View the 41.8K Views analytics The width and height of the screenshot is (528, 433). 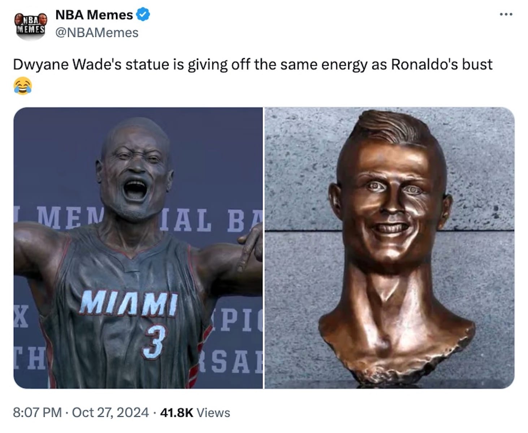pyautogui.click(x=195, y=412)
